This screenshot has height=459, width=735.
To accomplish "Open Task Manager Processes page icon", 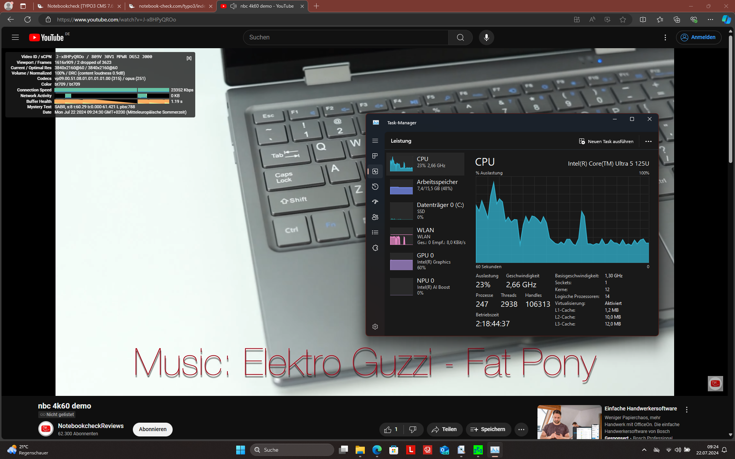I will click(x=375, y=156).
